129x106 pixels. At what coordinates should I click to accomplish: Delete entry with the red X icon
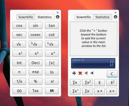pos(80,73)
